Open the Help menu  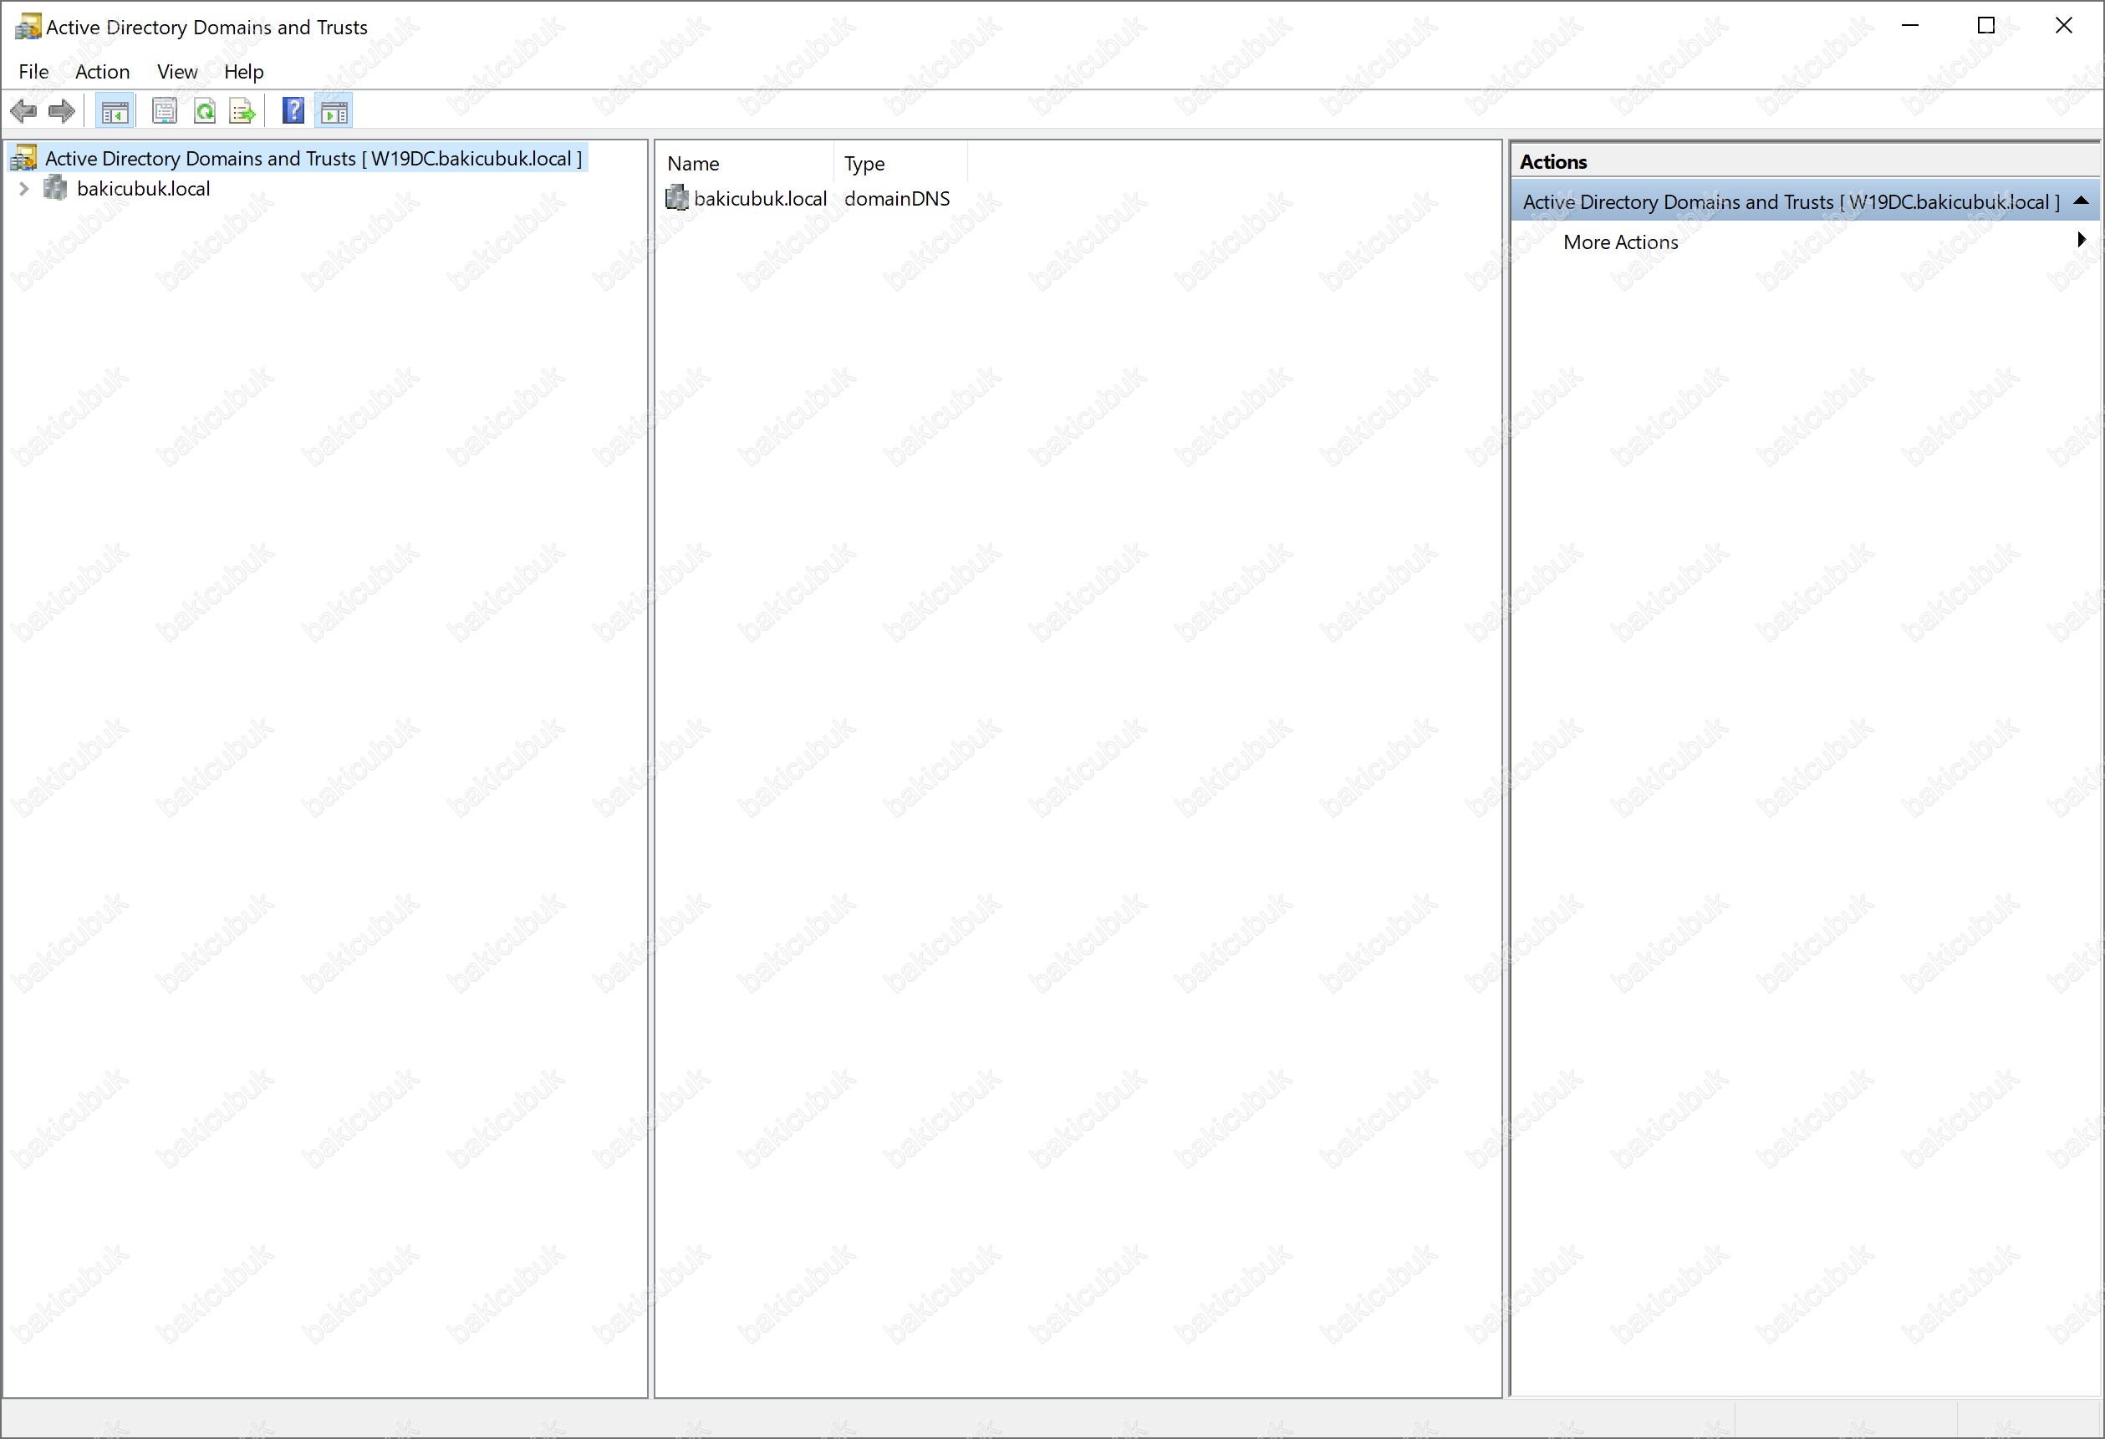click(x=243, y=72)
